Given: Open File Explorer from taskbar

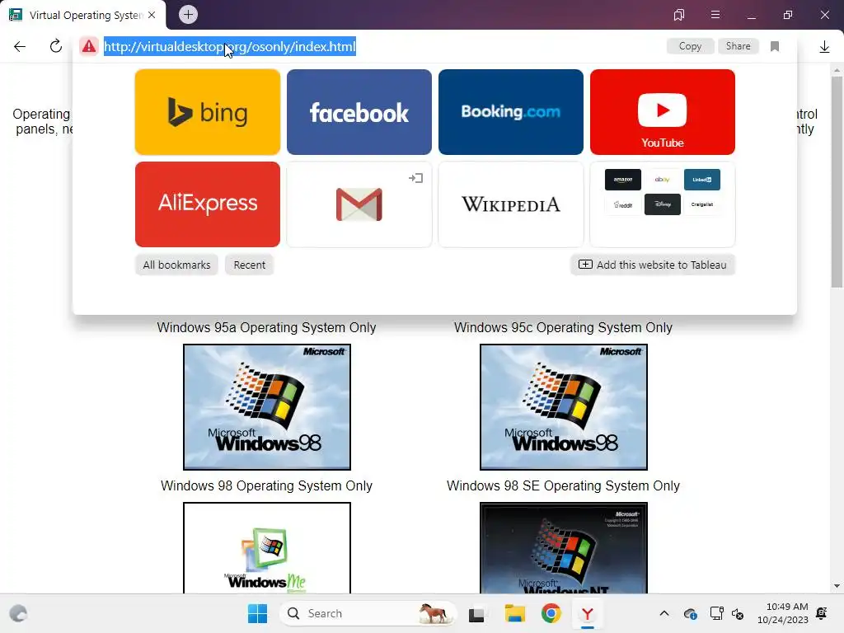Looking at the screenshot, I should [x=514, y=613].
